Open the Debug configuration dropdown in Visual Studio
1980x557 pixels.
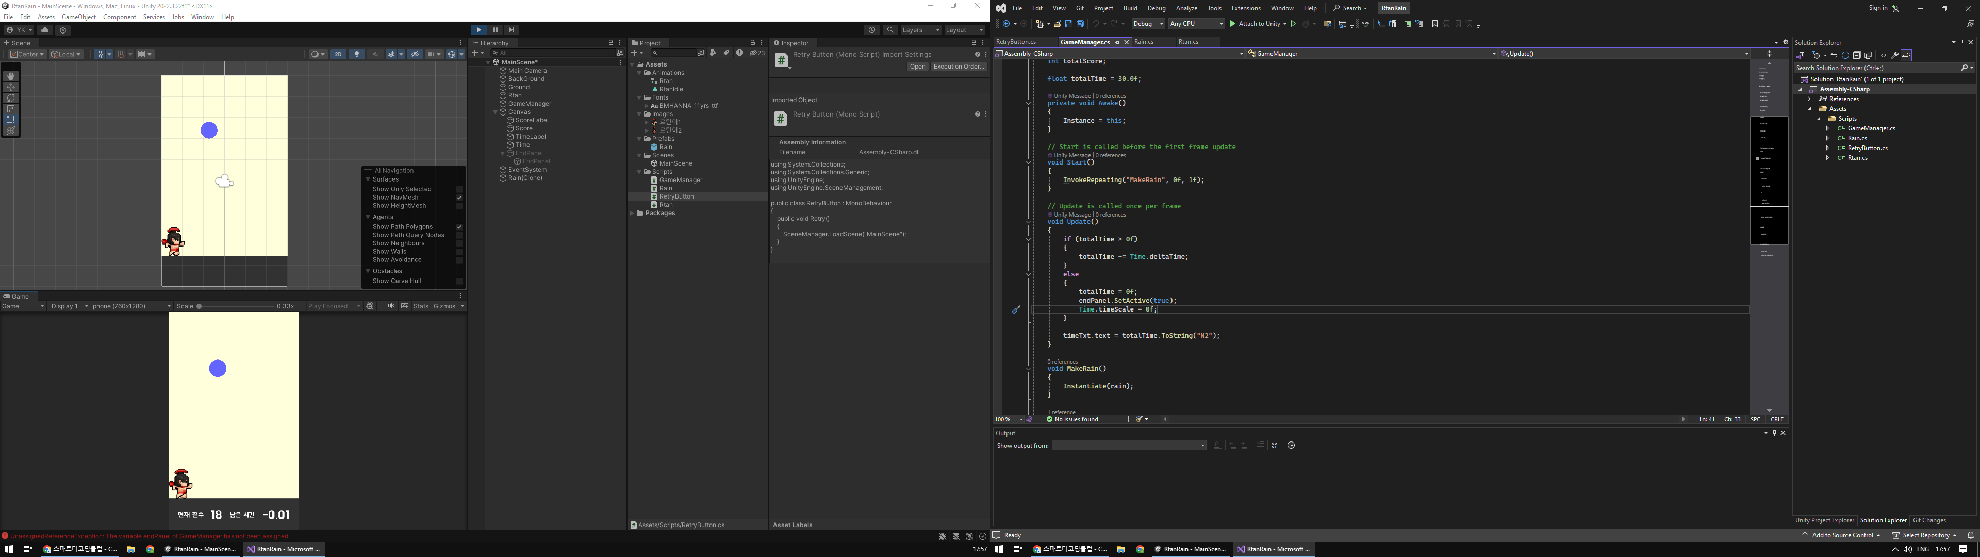tap(1148, 24)
